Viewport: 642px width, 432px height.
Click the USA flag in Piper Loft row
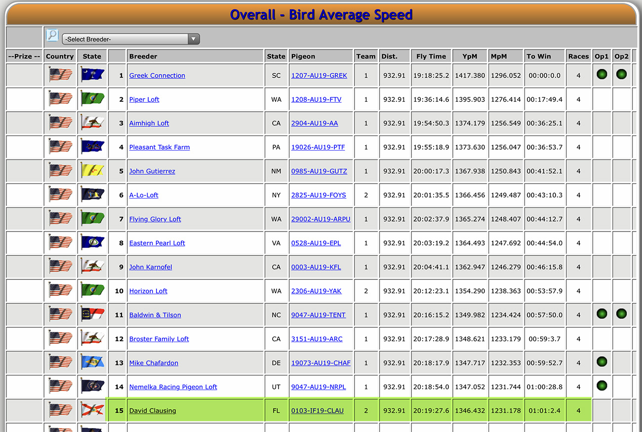[60, 99]
